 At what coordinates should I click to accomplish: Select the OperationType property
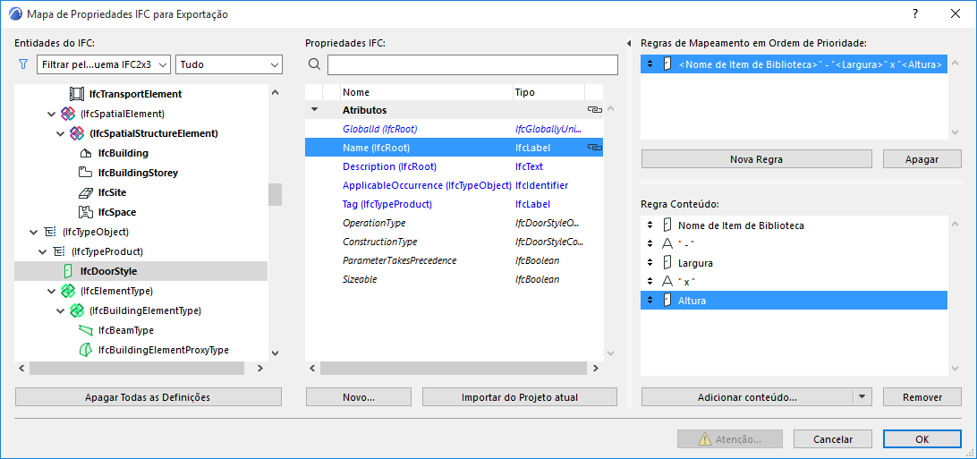(454, 222)
